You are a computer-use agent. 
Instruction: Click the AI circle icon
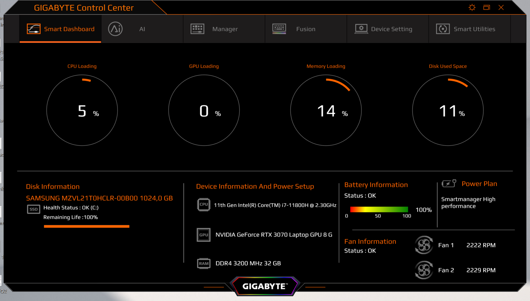point(115,29)
